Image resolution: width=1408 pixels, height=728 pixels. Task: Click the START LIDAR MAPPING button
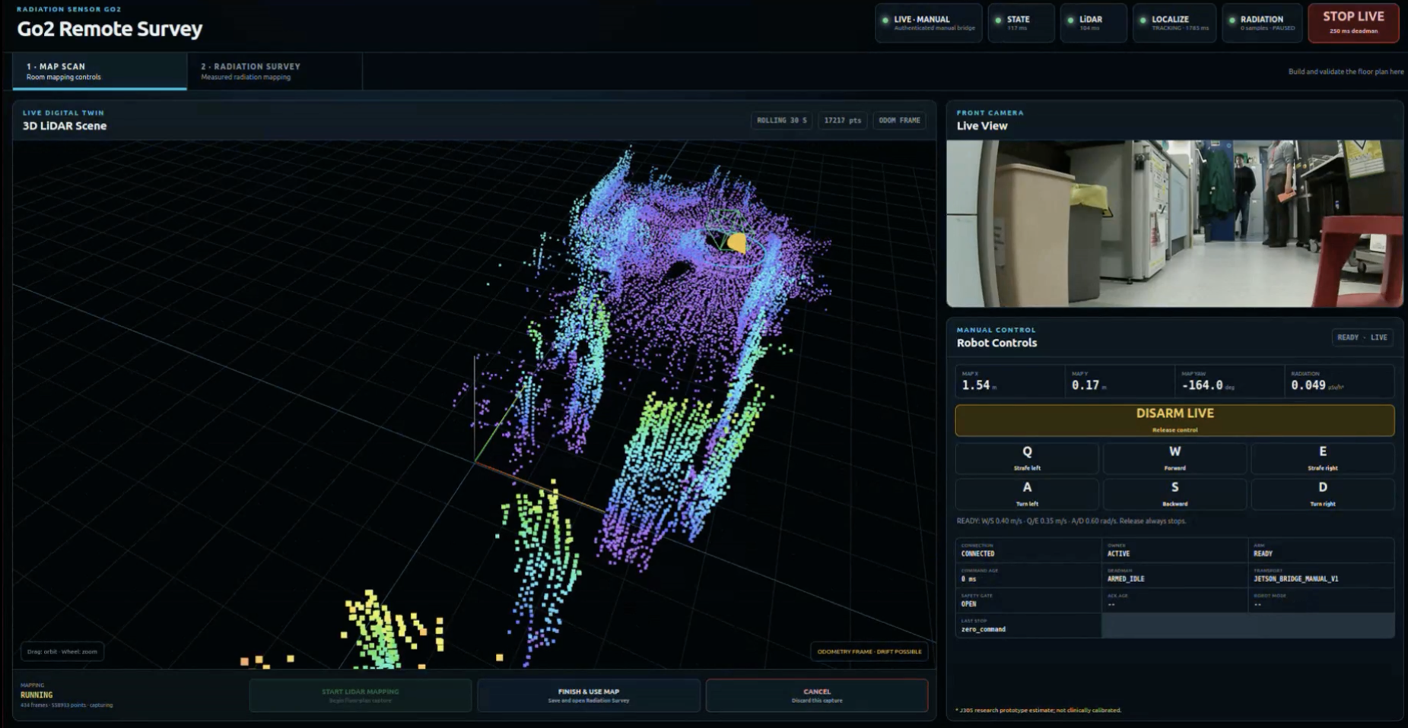[x=360, y=695]
